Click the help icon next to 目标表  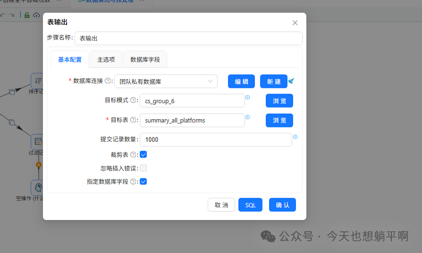coord(133,120)
